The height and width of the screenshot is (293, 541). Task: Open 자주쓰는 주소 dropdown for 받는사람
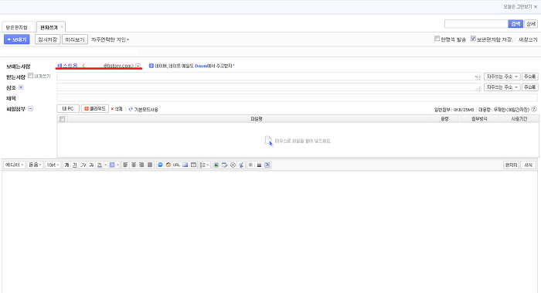coord(502,77)
